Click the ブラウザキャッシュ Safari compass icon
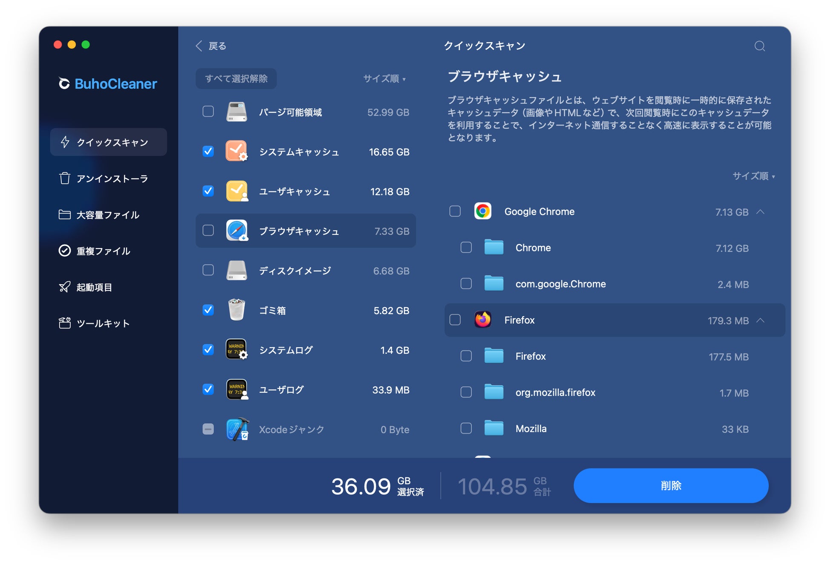The width and height of the screenshot is (830, 565). coord(237,231)
